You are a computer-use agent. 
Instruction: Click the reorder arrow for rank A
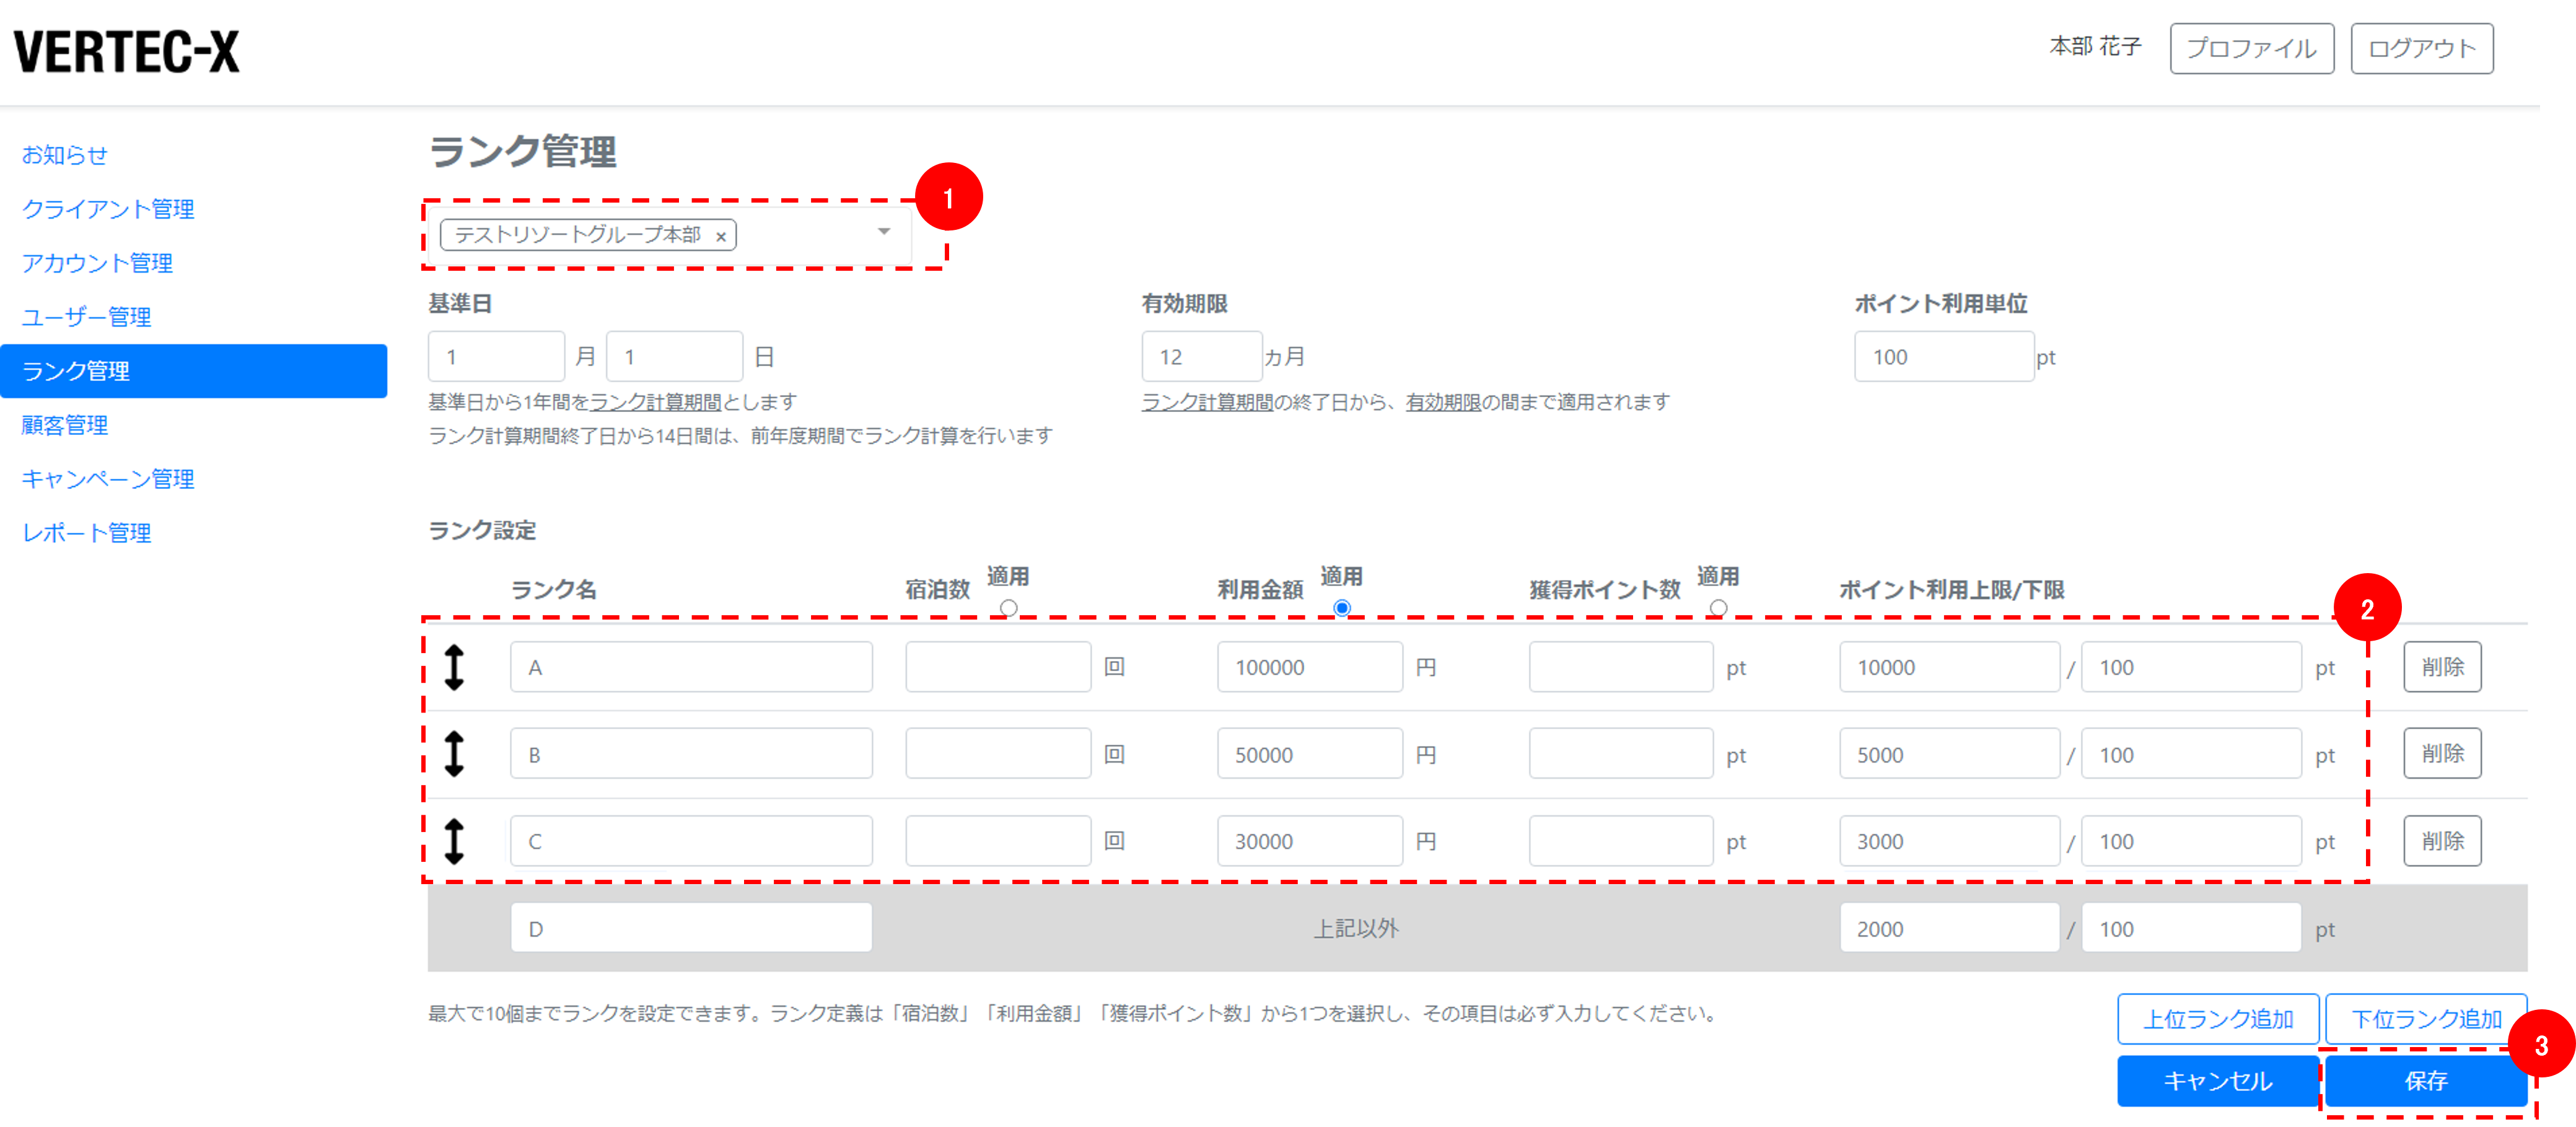(454, 667)
